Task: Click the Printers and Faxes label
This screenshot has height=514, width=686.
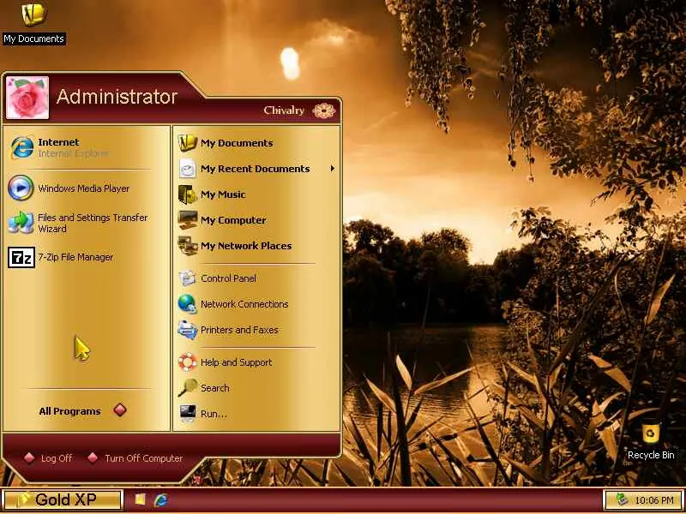Action: (x=239, y=330)
